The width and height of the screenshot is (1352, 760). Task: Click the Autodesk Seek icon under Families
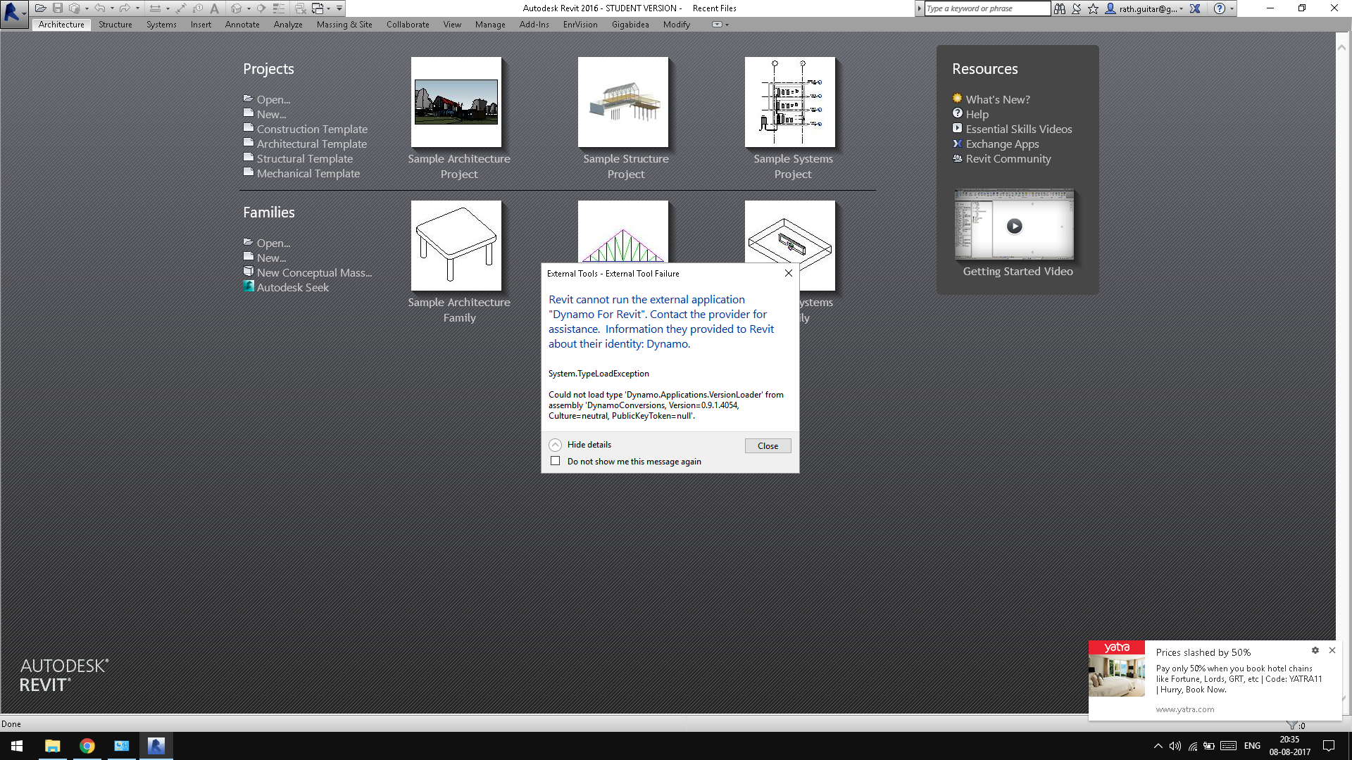coord(249,286)
